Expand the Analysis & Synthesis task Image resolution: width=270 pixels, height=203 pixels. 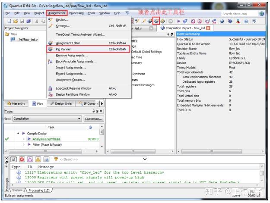click(x=24, y=139)
